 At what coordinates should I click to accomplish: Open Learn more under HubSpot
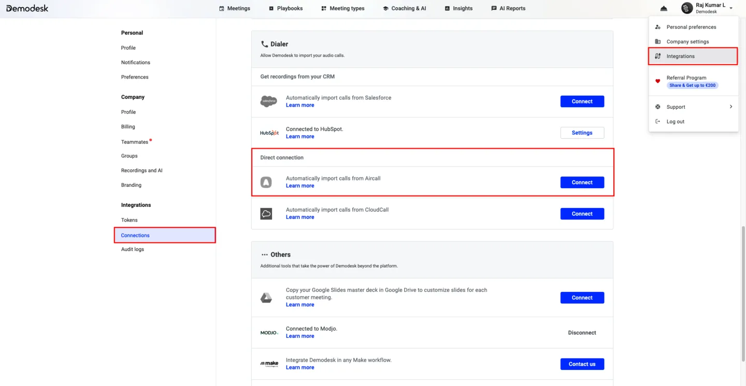click(x=300, y=137)
